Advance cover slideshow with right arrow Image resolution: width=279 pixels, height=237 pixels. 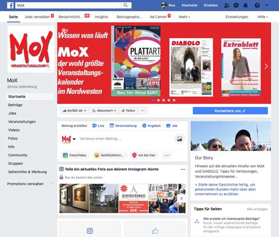tap(266, 66)
